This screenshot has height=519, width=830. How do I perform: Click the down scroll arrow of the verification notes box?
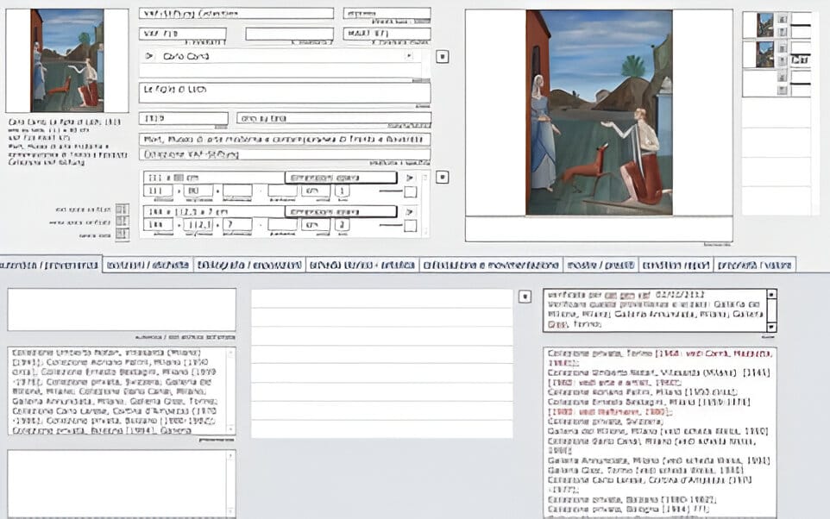pyautogui.click(x=771, y=326)
